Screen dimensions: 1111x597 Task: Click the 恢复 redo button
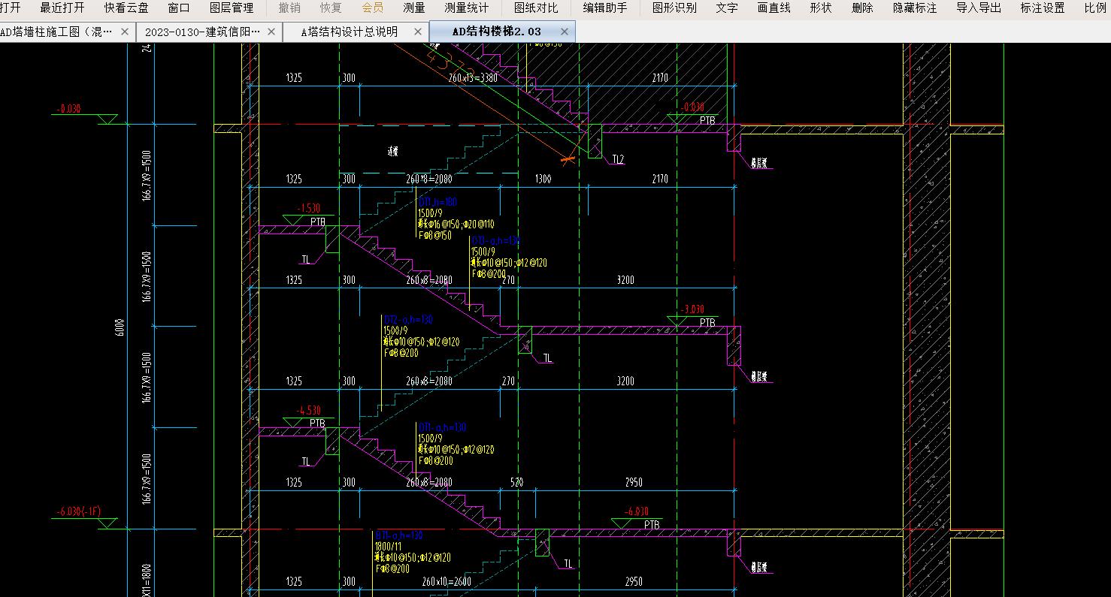[x=331, y=8]
